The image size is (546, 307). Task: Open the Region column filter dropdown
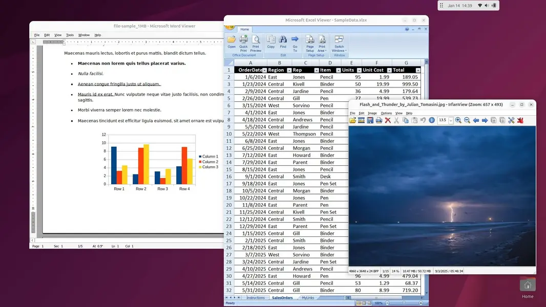click(x=289, y=70)
